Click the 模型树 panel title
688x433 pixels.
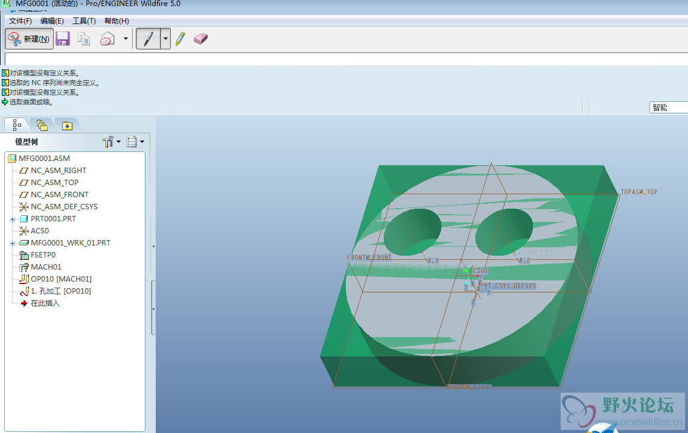pos(27,142)
